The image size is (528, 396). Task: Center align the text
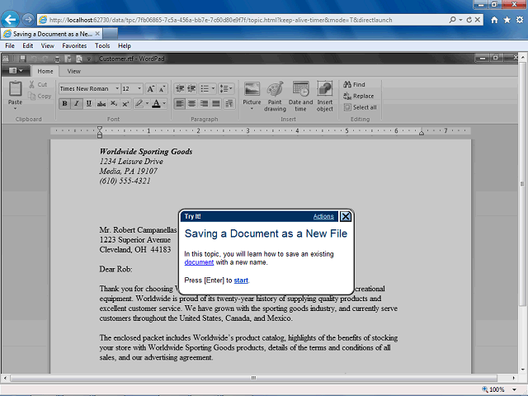[x=192, y=104]
